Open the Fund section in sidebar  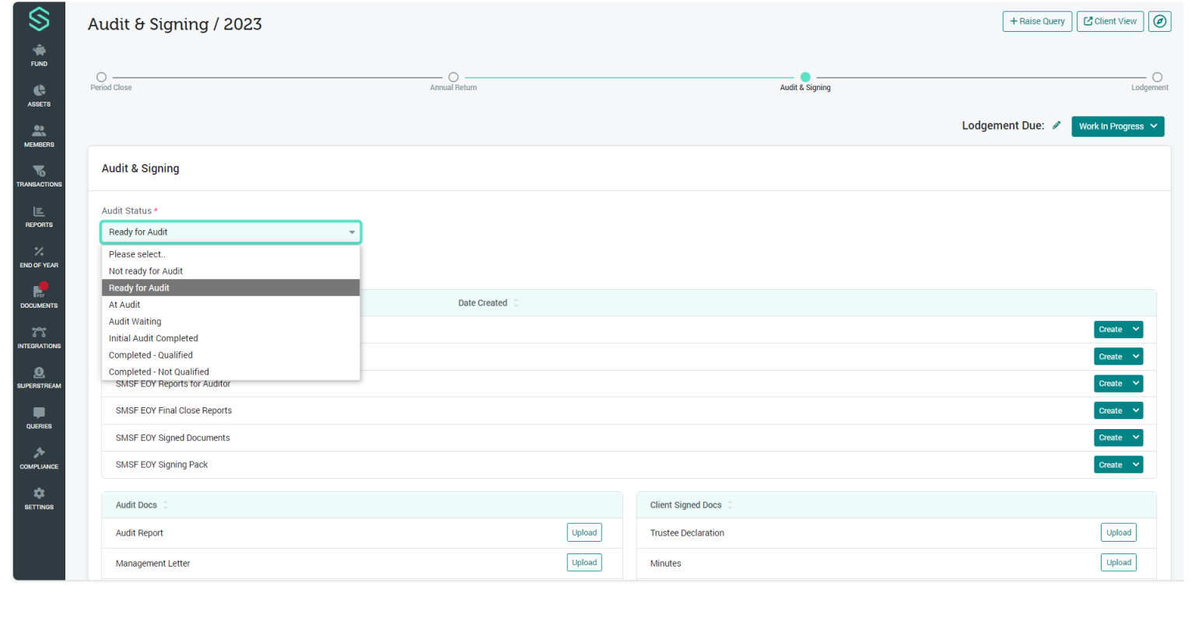39,55
